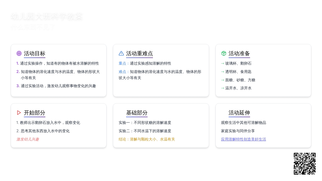The height and width of the screenshot is (181, 322).
Task: Click the page title 幼儿园大班科学教案
Action: (46, 16)
